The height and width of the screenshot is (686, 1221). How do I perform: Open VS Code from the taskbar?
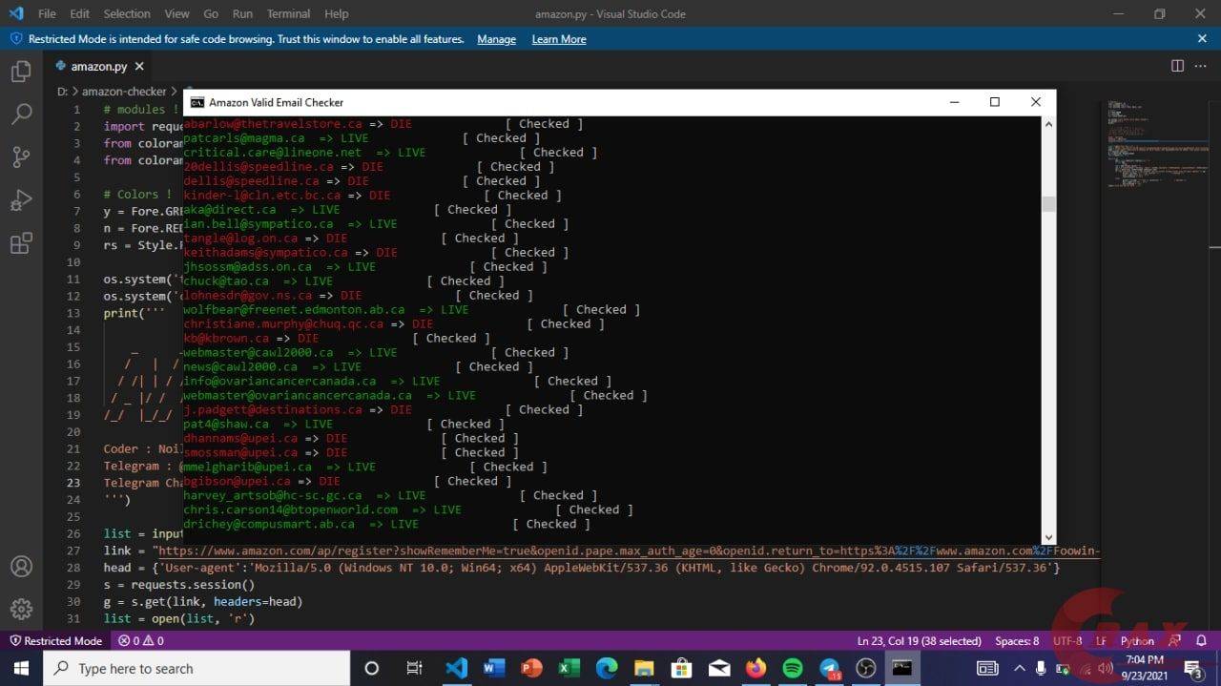(457, 668)
